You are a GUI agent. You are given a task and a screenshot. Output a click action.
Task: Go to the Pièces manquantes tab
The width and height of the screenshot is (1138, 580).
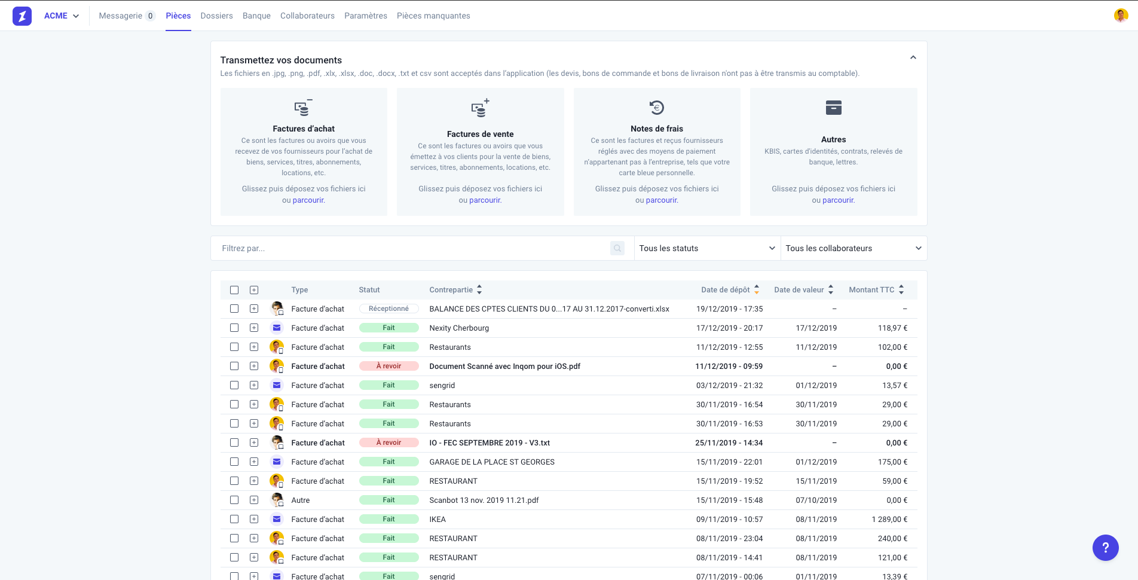(x=433, y=16)
